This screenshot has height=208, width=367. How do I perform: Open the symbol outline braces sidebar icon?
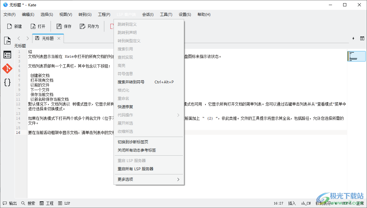7,82
